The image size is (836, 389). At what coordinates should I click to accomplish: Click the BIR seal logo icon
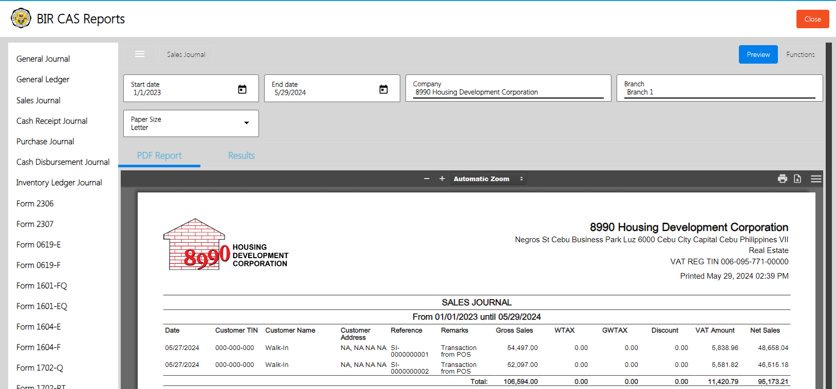21,18
